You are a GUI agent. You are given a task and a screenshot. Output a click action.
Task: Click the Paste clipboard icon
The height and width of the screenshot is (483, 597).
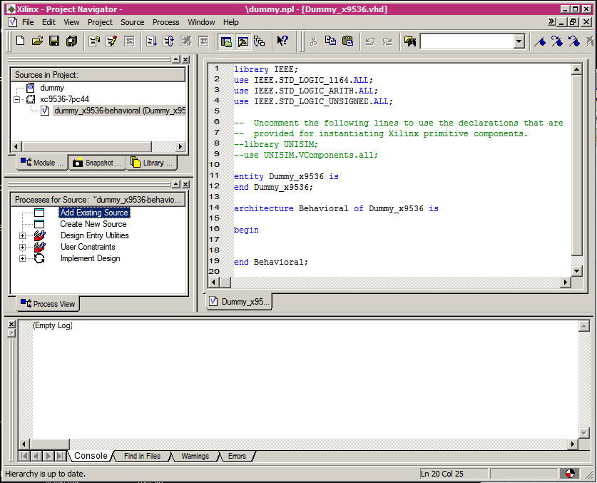coord(347,41)
